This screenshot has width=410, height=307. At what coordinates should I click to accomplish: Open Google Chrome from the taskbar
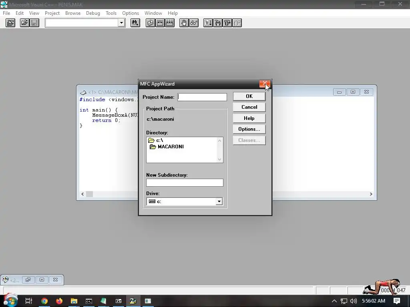tap(44, 301)
